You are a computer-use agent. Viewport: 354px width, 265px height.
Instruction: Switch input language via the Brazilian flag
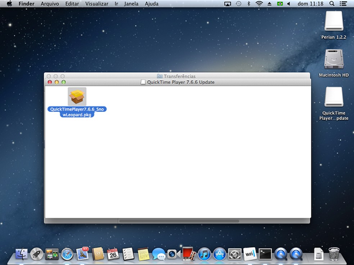280,4
